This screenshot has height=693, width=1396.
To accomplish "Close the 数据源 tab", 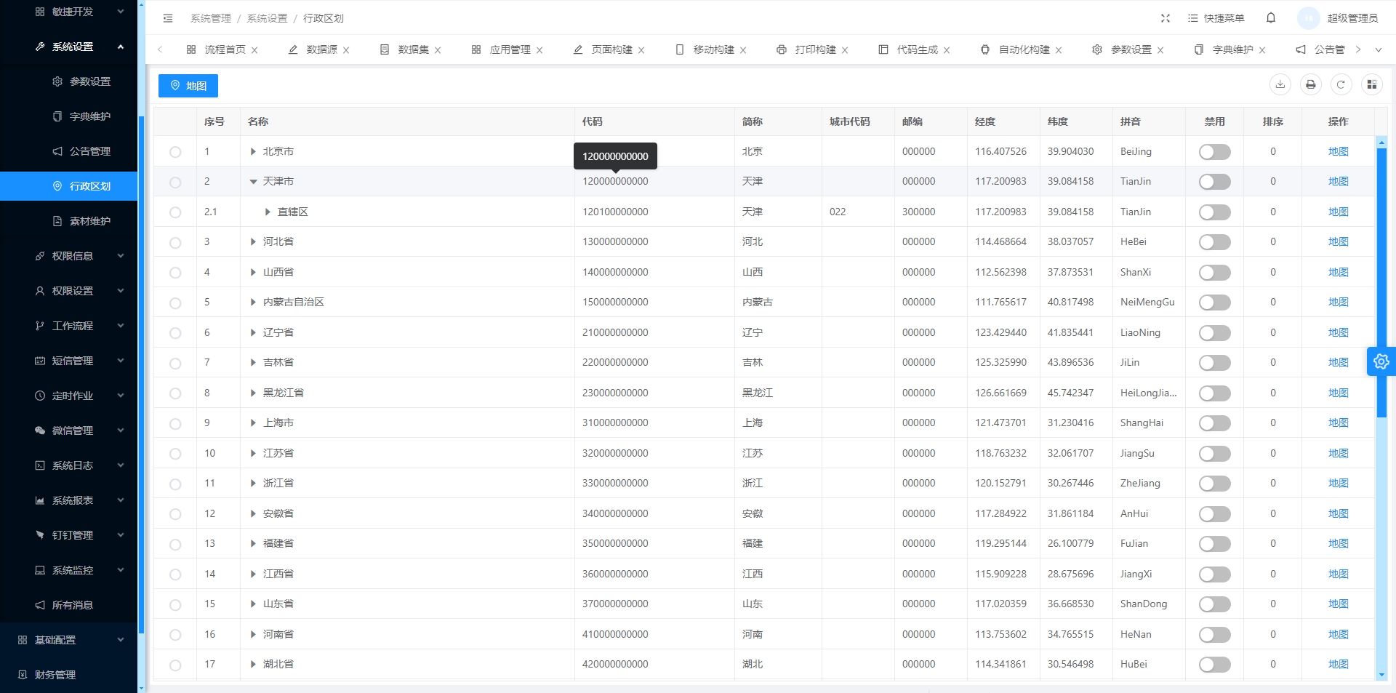I will pos(346,50).
